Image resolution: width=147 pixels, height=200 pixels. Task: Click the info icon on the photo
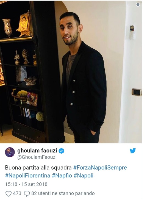click(138, 5)
